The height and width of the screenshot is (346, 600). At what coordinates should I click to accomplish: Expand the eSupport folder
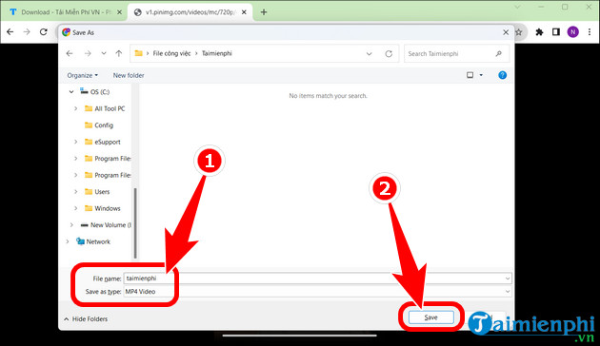click(76, 142)
